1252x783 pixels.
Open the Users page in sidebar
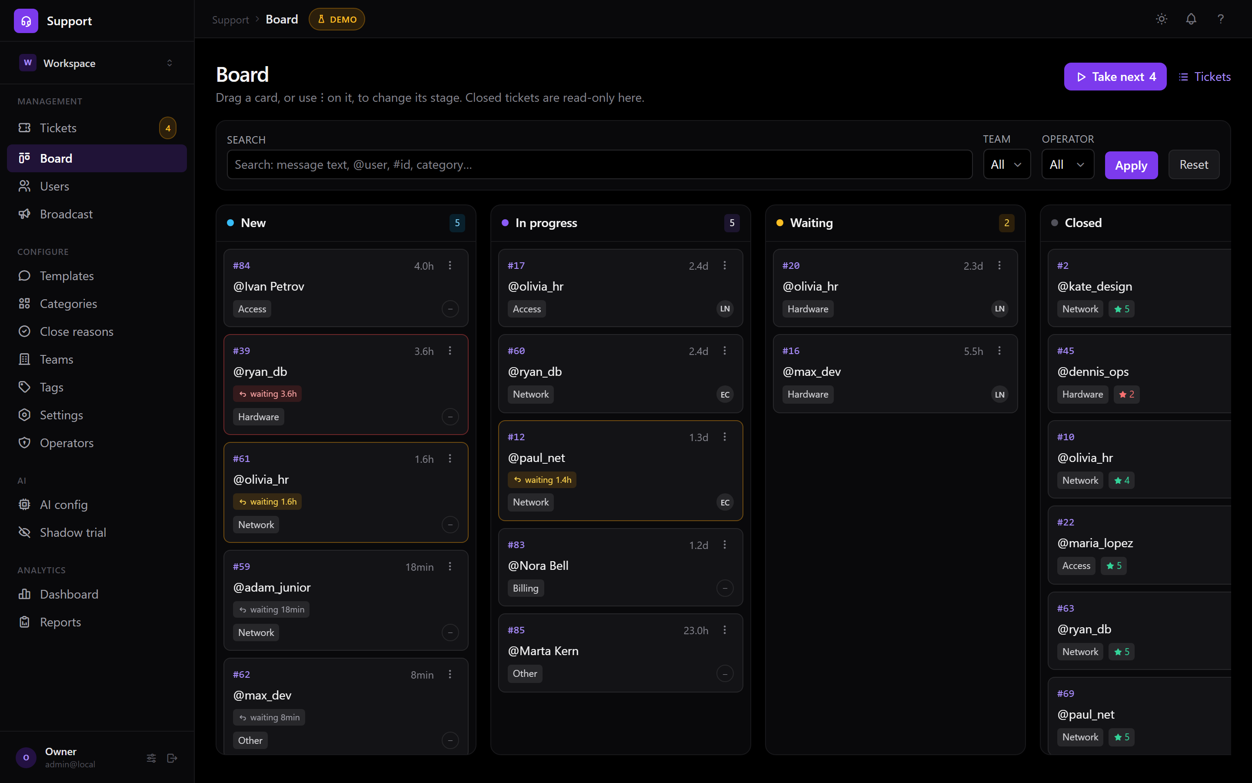click(x=97, y=187)
